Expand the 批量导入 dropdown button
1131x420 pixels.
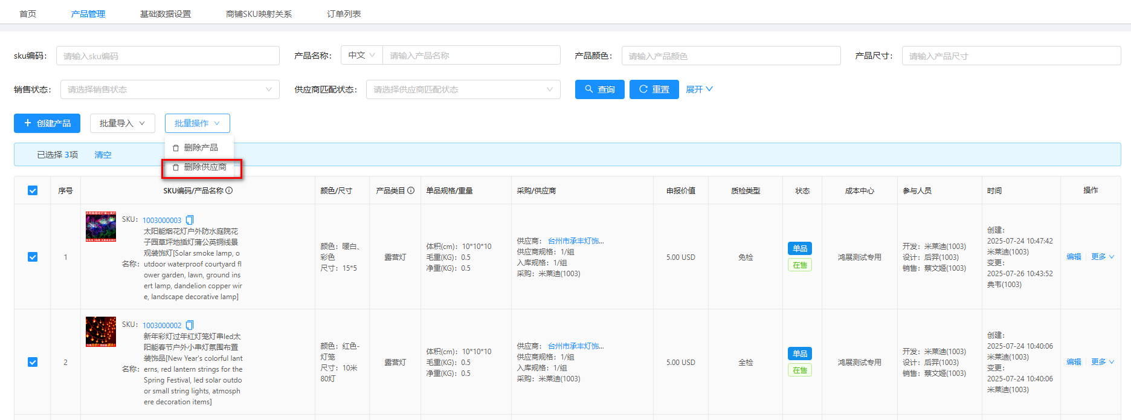click(x=122, y=123)
